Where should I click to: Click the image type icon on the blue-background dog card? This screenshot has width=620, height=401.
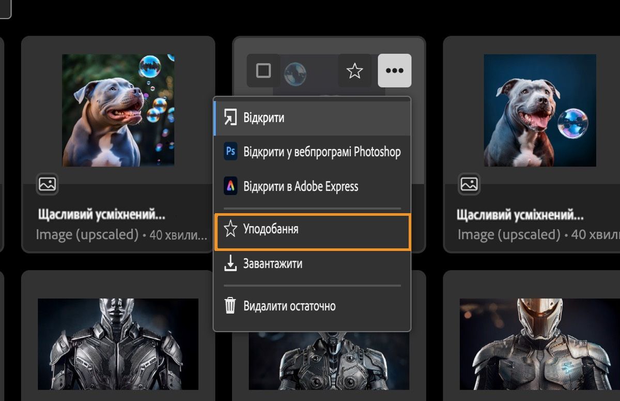point(469,184)
